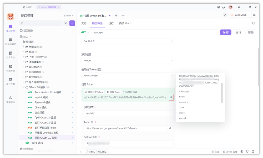Open the filter icon beside search
Image resolution: width=263 pixels, height=158 pixels.
(66, 23)
